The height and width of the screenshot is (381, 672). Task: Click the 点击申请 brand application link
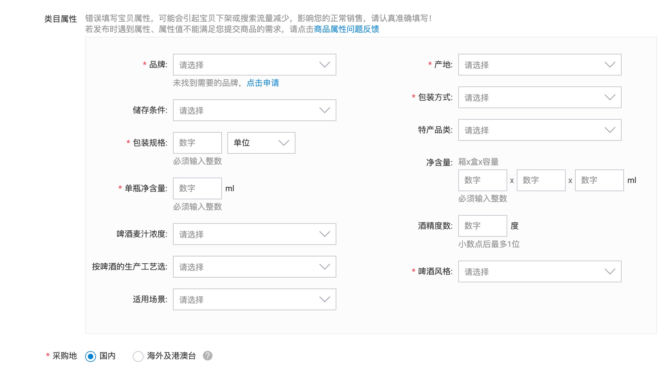262,83
